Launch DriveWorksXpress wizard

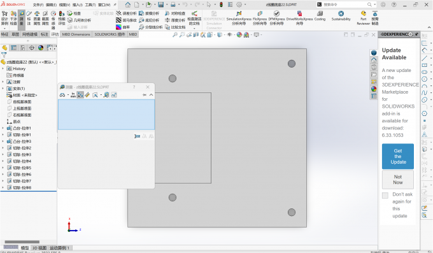coord(300,18)
